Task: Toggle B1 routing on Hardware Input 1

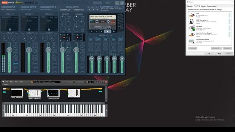Action: click(x=15, y=55)
